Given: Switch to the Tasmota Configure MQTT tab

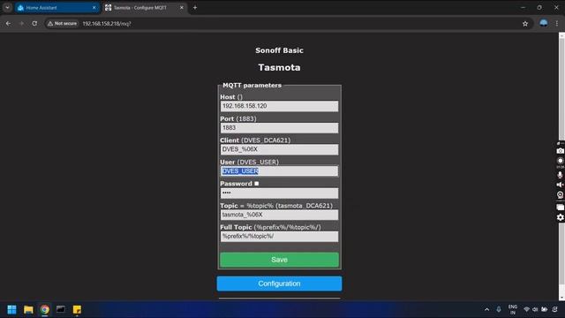Looking at the screenshot, I should click(x=145, y=8).
